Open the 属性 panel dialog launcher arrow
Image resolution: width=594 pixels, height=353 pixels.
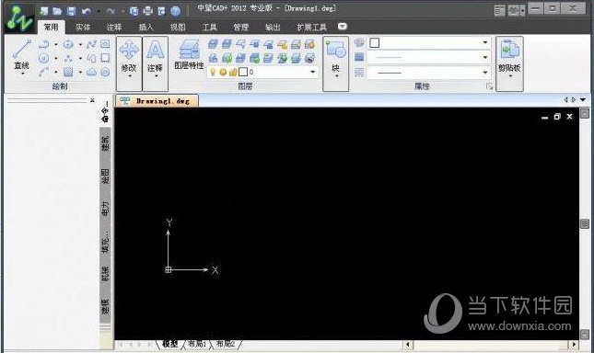coord(489,86)
